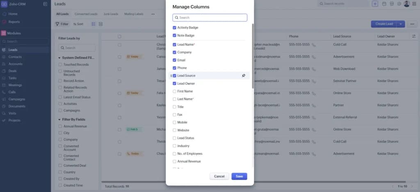
Task: Open the Sort options
Action: 78,24
